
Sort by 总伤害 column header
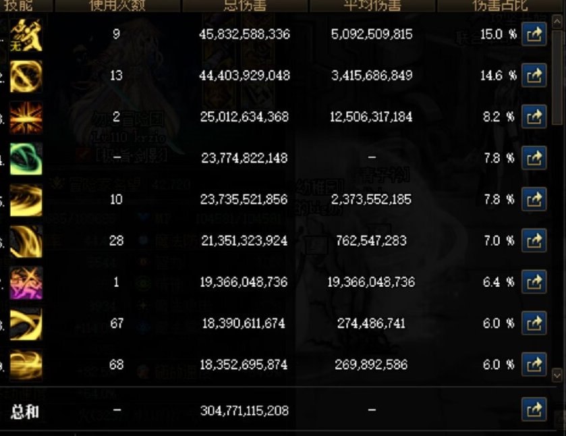245,5
